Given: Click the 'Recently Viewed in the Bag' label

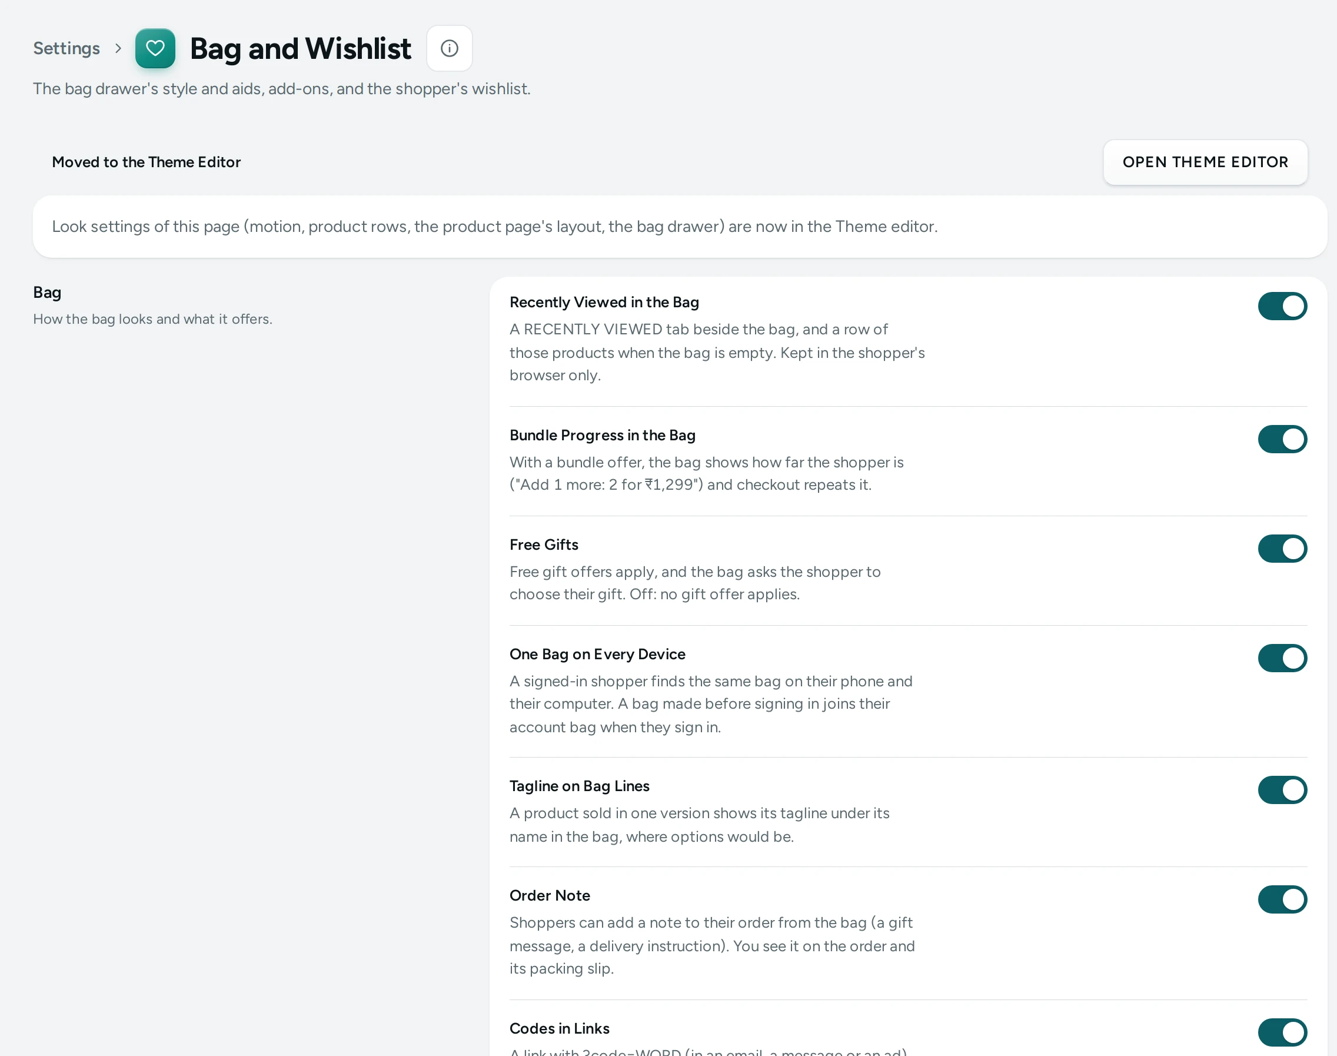Looking at the screenshot, I should click(604, 303).
